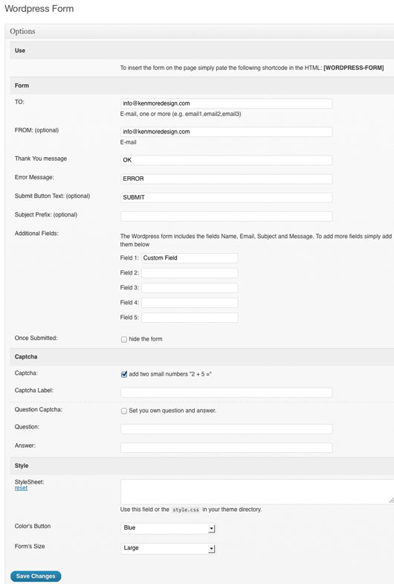Click the empty Subject Prefix field
Viewport: 394px width, 584px height.
tap(226, 216)
